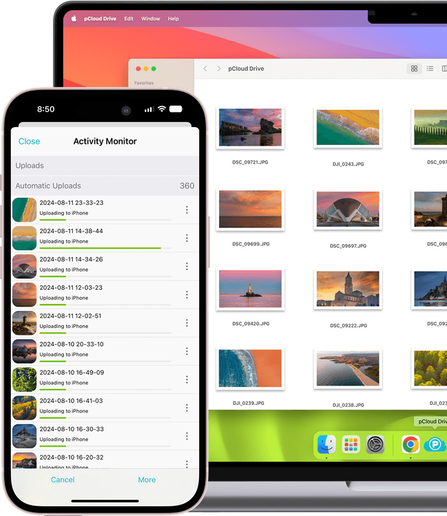
Task: Select the DJI_0238.JPG aerial photo
Action: 347,368
